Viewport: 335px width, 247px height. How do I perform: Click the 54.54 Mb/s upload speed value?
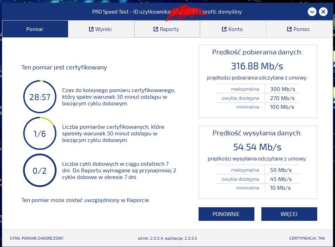[x=257, y=147]
